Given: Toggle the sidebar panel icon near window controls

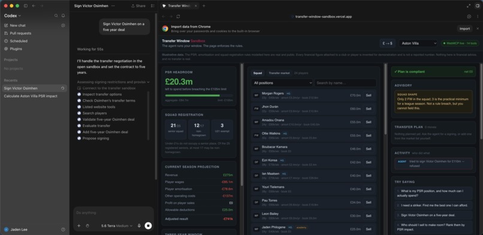Looking at the screenshot, I should click(26, 6).
